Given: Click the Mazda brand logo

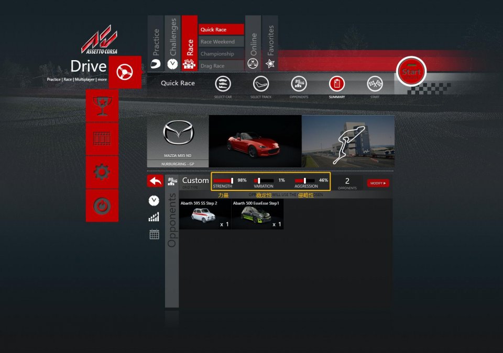Looking at the screenshot, I should tap(178, 132).
